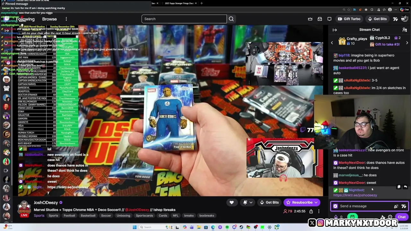Click the 7TV icon in top bar

click(x=396, y=19)
